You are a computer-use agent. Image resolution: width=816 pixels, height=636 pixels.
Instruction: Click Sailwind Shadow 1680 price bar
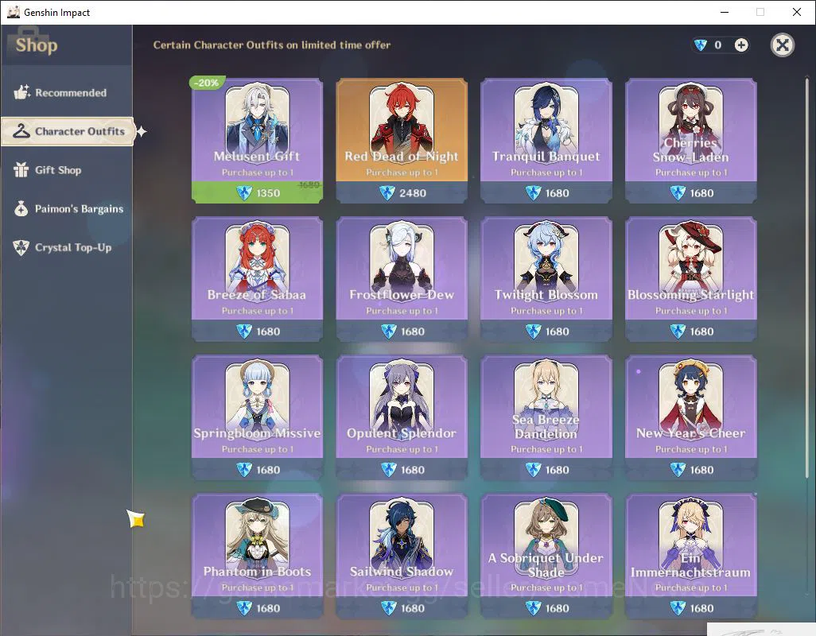(401, 607)
